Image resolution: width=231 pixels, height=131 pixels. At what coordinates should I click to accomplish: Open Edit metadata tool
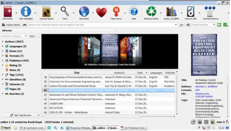click(26, 12)
